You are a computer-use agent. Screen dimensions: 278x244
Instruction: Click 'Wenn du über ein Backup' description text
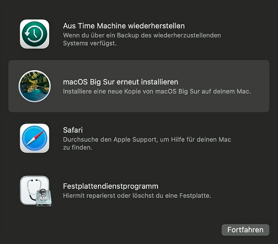tap(142, 35)
